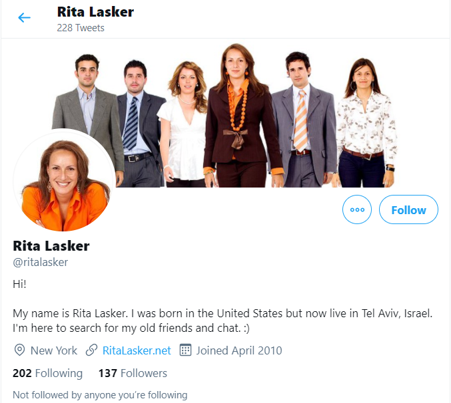Screen dimensions: 451x403
Task: Click the bio text mentioning Tel Aviv
Action: point(223,321)
